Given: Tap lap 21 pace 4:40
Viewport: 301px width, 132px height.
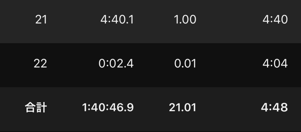Looking at the screenshot, I should (275, 20).
